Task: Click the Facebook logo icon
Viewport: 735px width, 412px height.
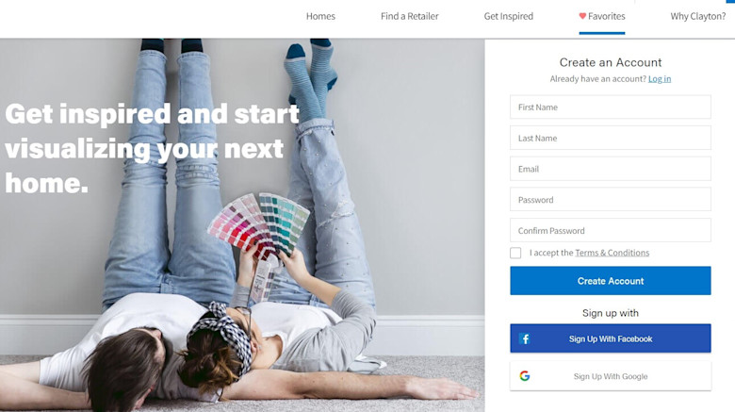Action: click(525, 338)
